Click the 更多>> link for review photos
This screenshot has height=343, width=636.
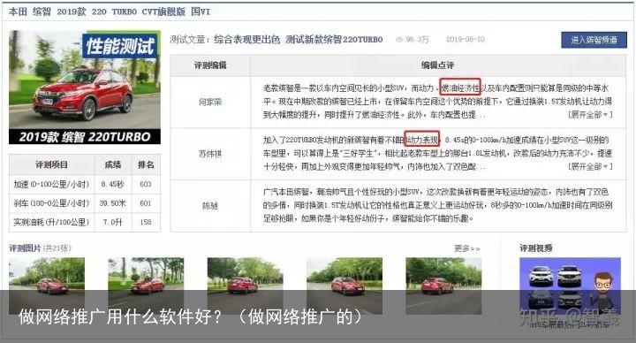467,248
